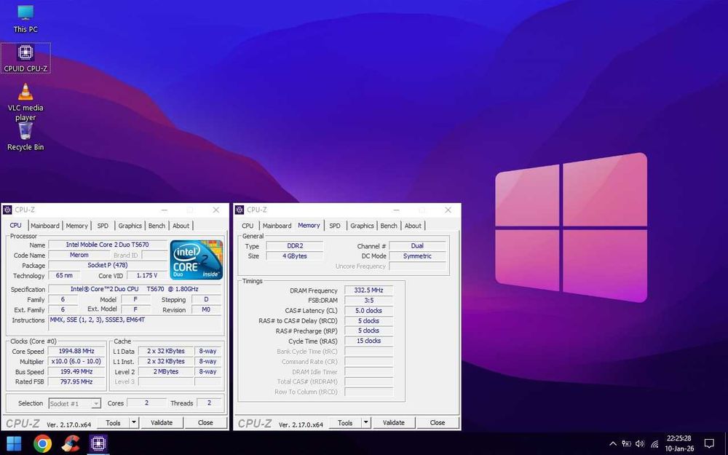Select Memory tab in right CPU-Z window
728x455 pixels.
(309, 225)
